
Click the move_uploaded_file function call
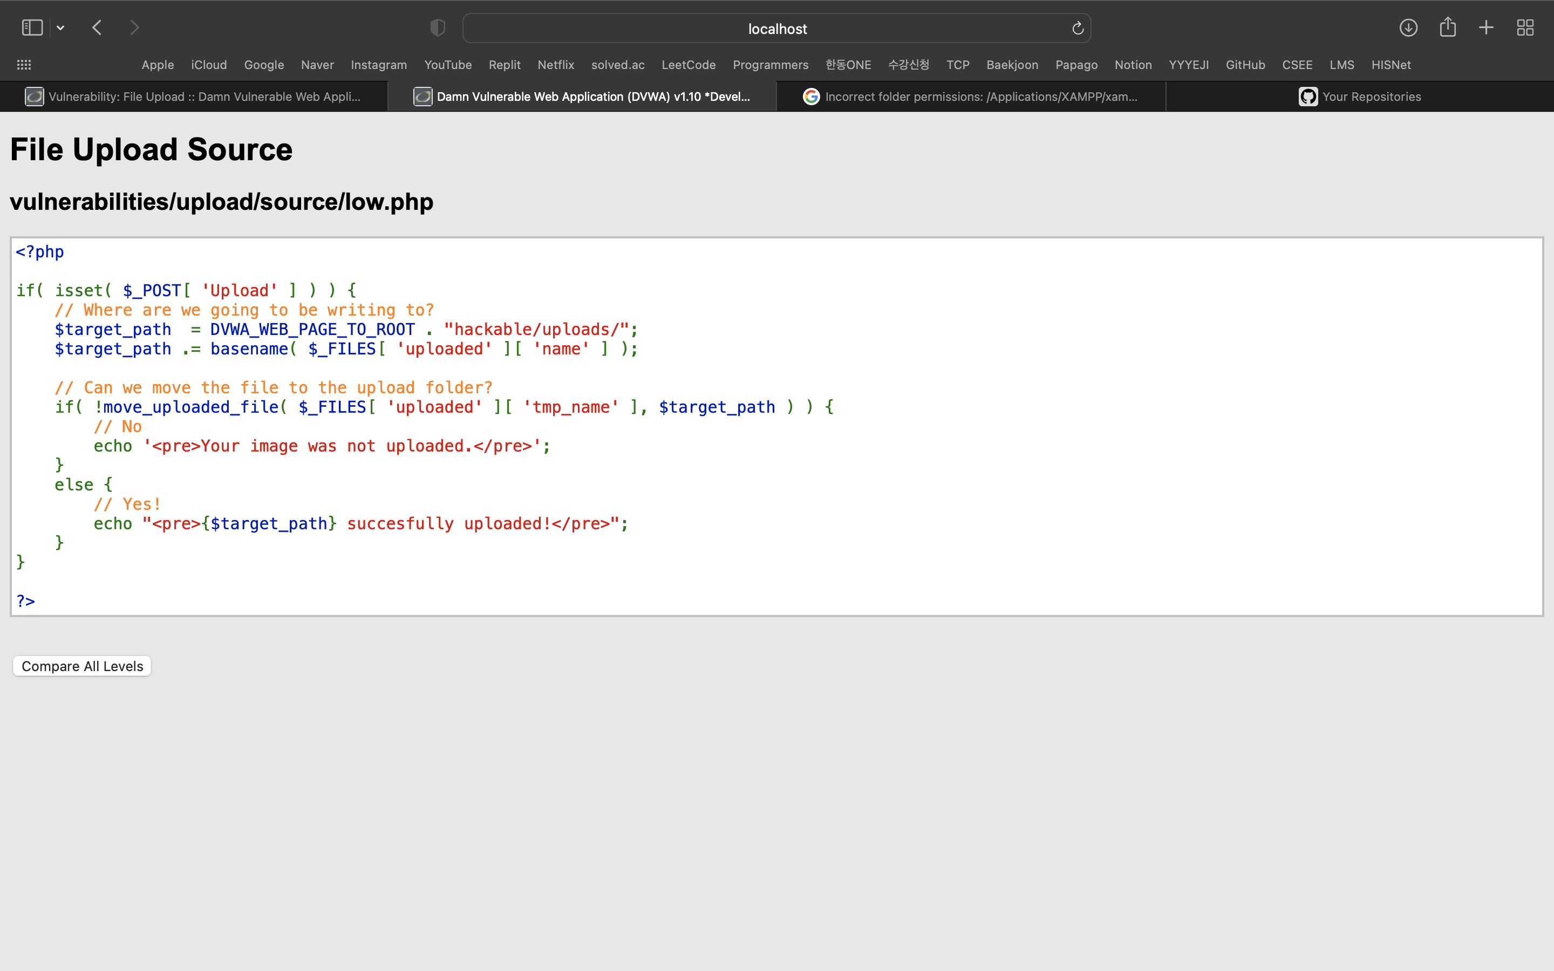click(x=190, y=407)
